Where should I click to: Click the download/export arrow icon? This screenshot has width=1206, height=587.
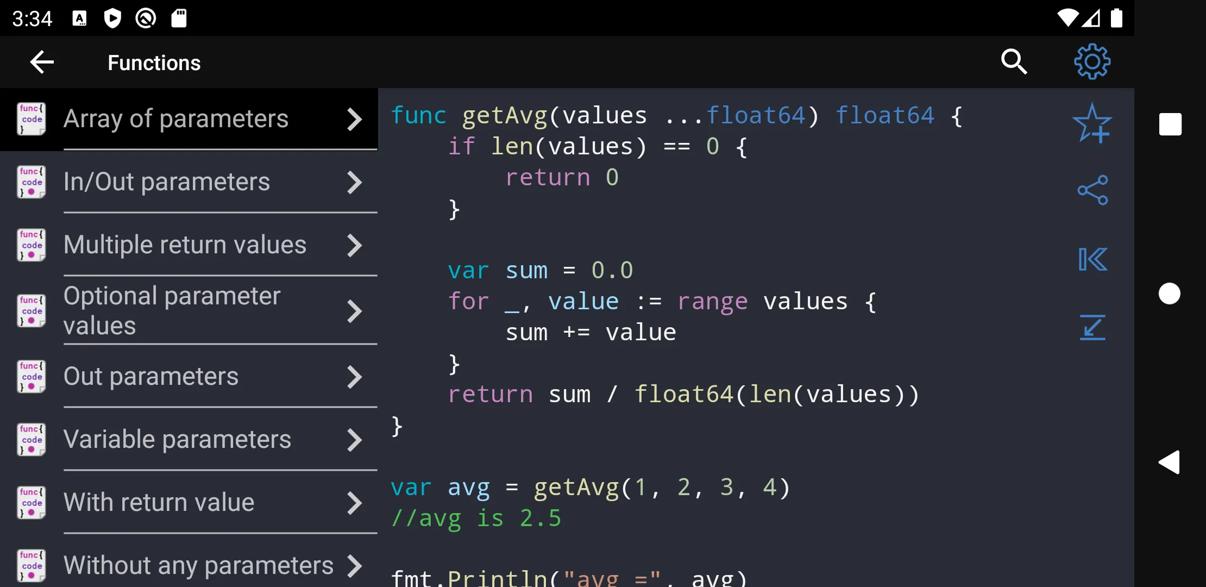pyautogui.click(x=1092, y=328)
